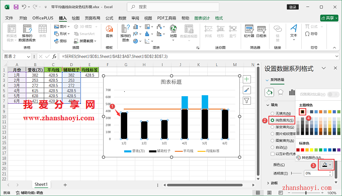Switch to Page Break Preview icon
This screenshot has height=196, width=342.
[281, 192]
